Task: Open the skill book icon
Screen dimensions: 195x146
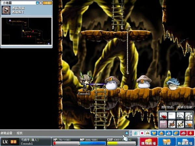Action: coord(176,133)
